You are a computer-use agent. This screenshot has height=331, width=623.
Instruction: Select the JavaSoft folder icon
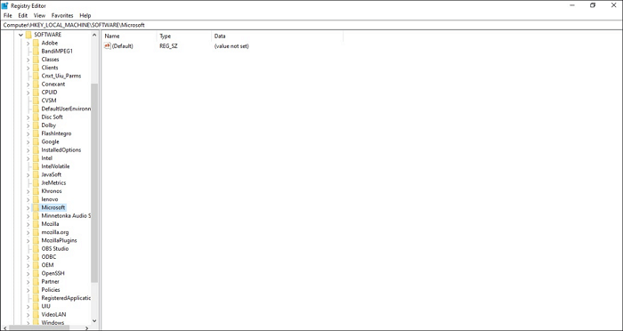(36, 174)
